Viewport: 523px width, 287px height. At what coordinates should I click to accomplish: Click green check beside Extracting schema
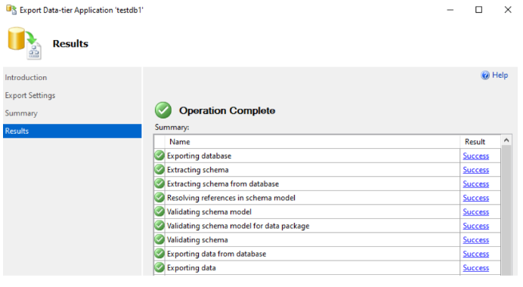(159, 169)
